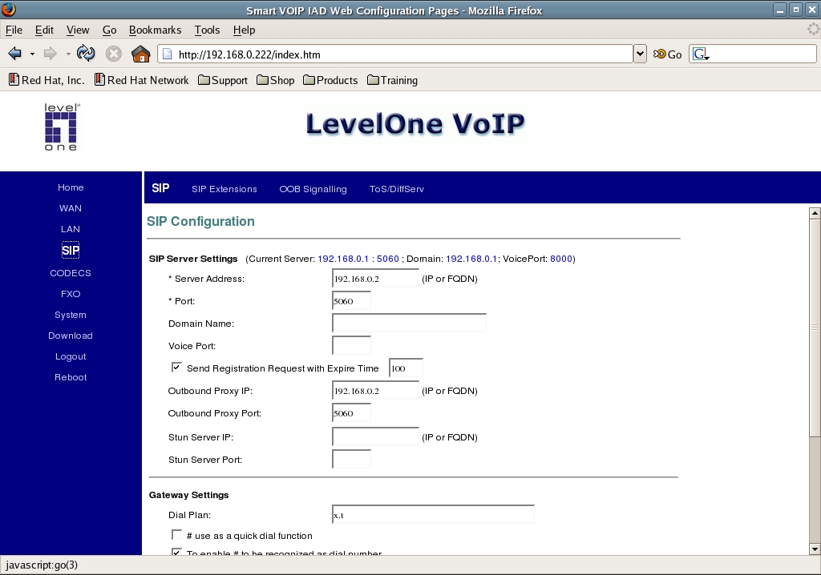The width and height of the screenshot is (821, 575).
Task: Expand the URL address bar dropdown
Action: point(640,54)
